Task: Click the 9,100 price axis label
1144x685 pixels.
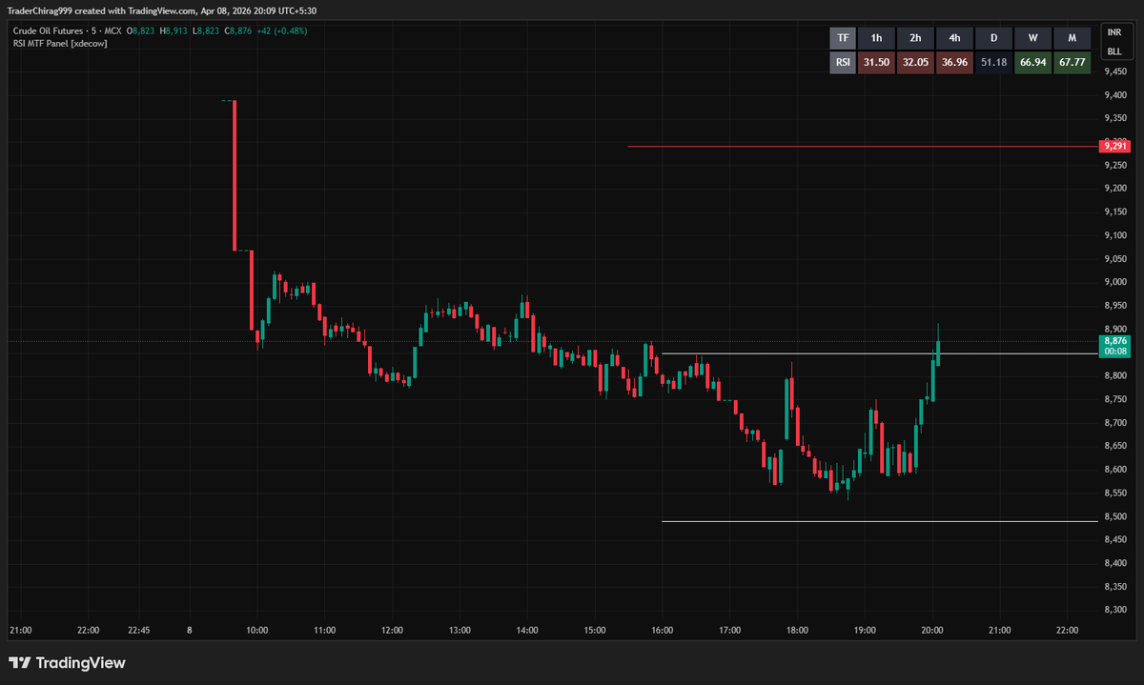Action: pyautogui.click(x=1115, y=235)
